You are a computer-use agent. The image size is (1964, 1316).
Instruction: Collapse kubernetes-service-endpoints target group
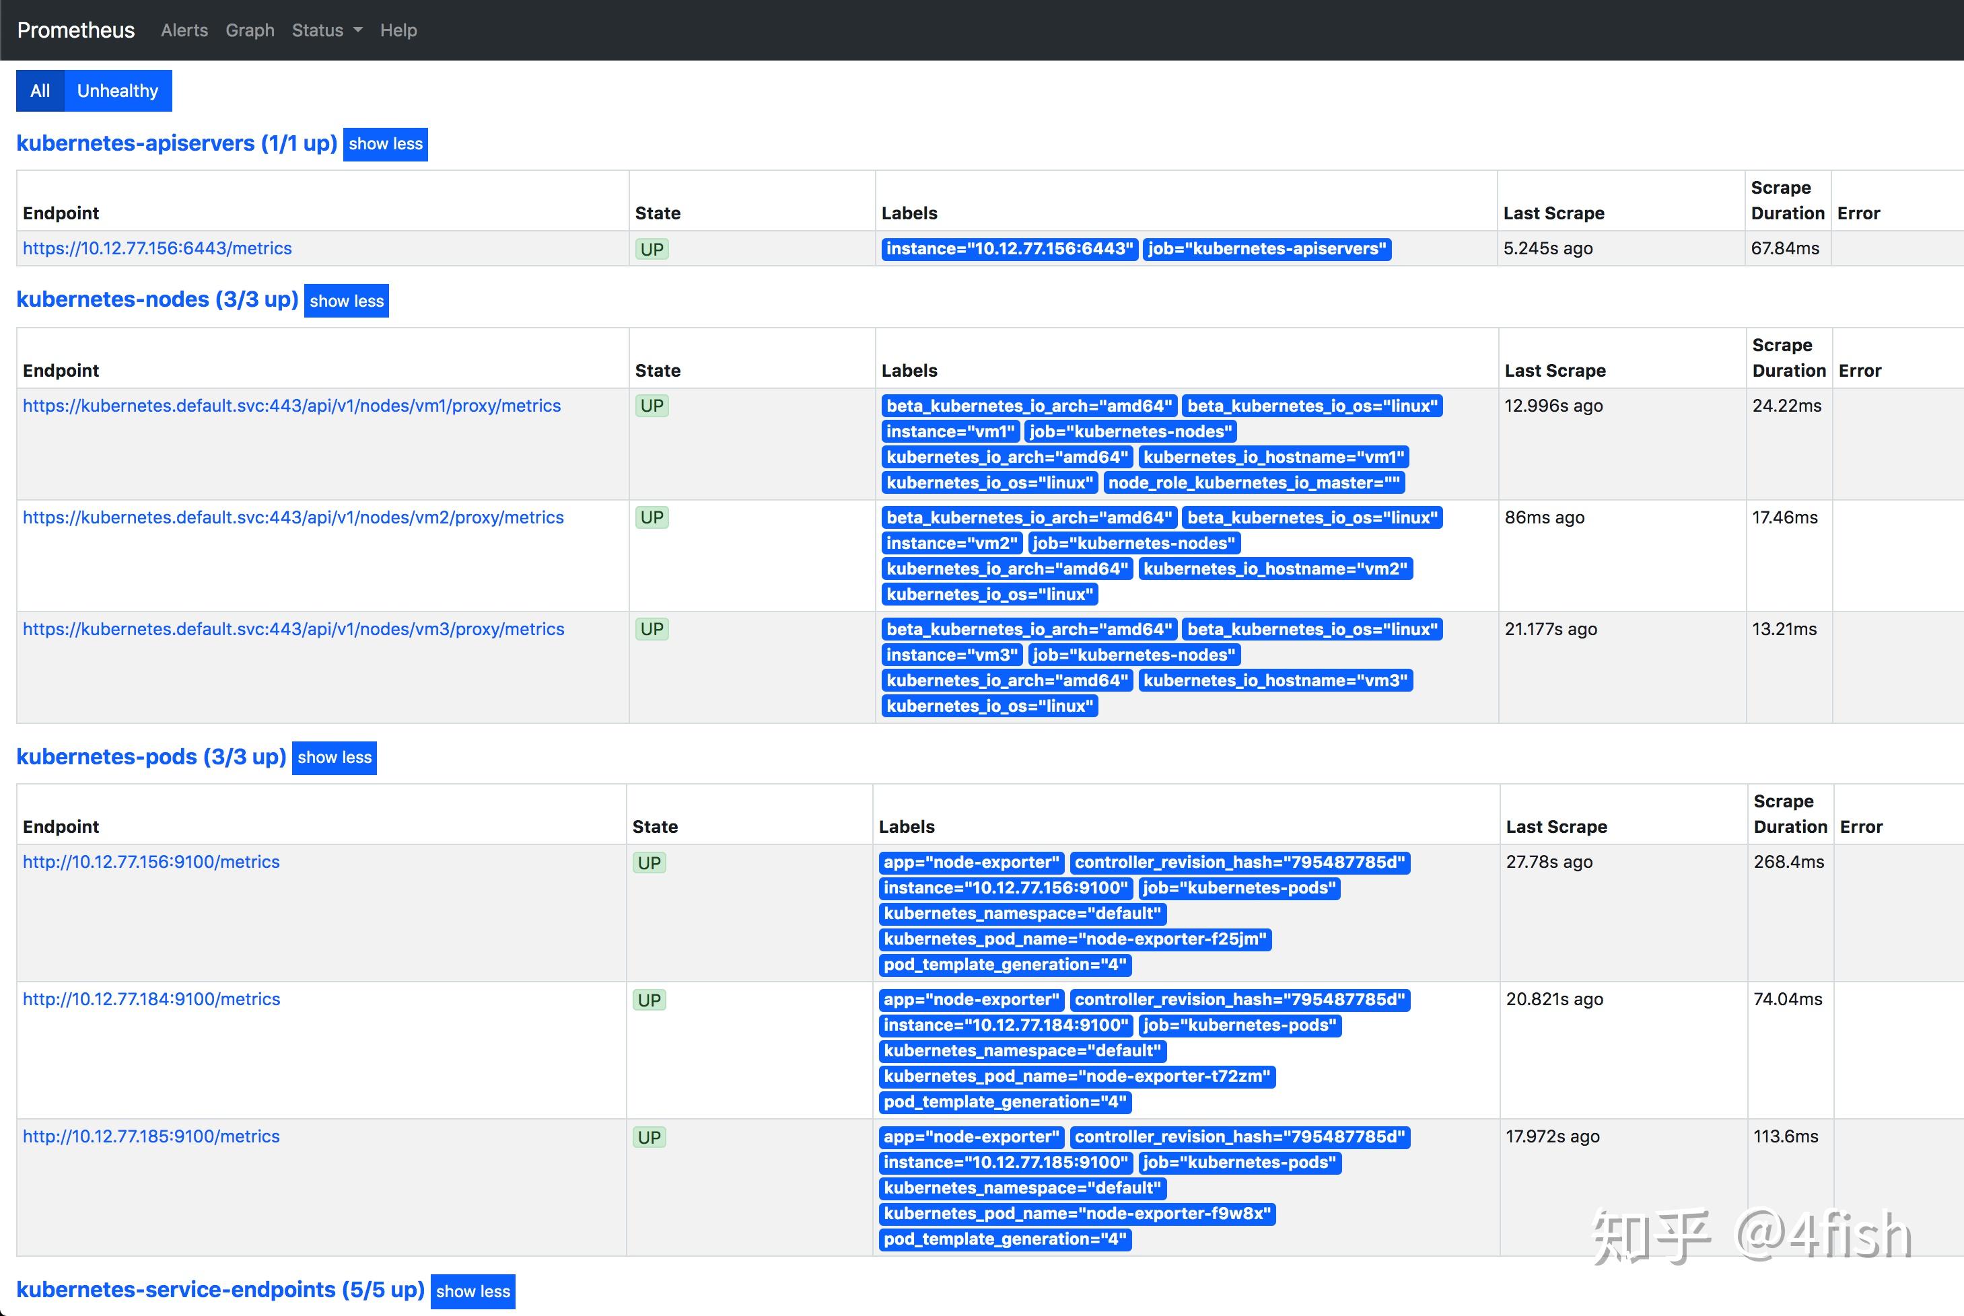(472, 1292)
